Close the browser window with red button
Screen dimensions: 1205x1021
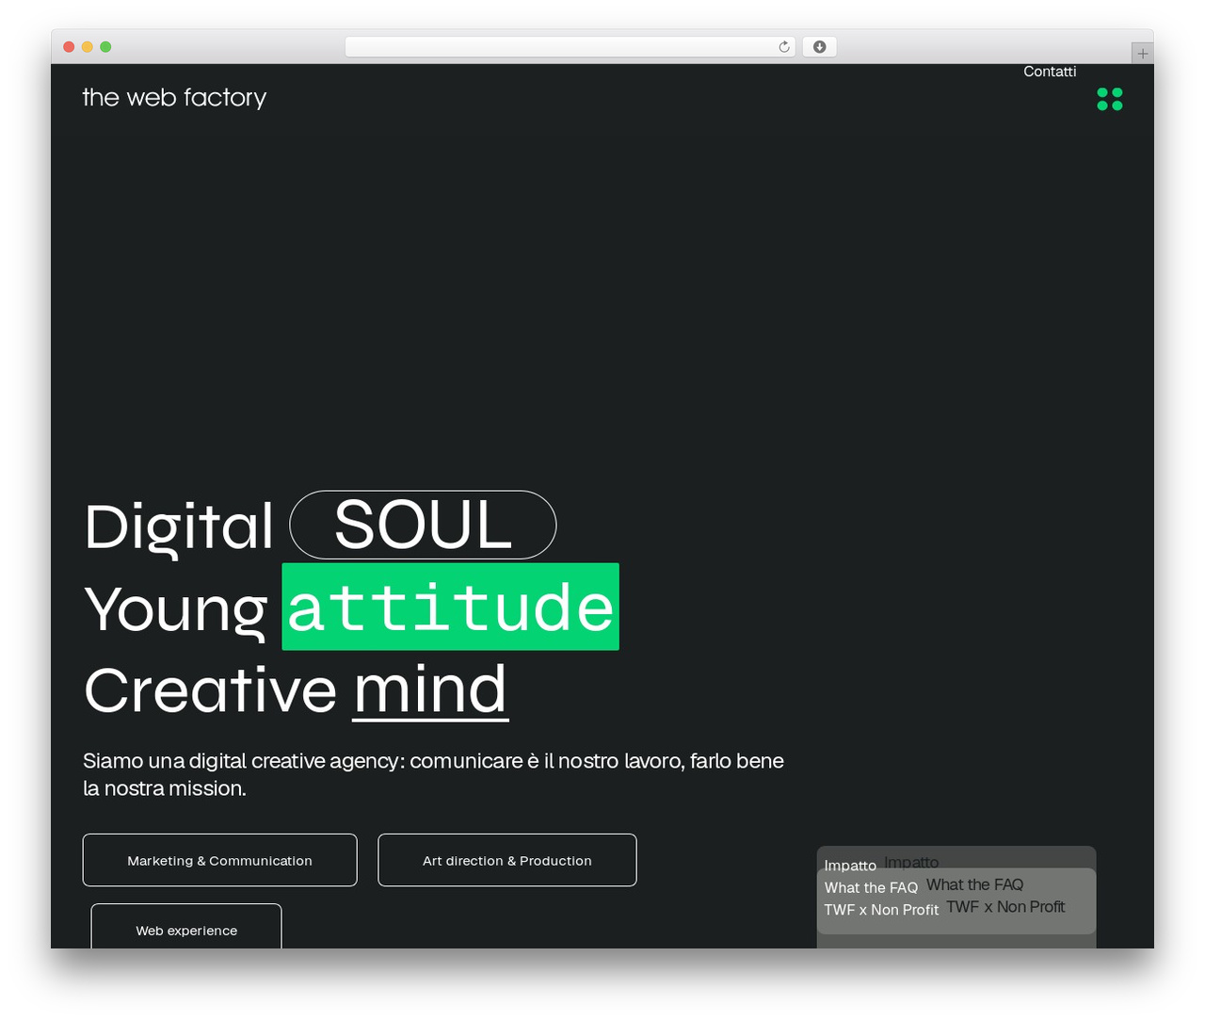coord(69,47)
